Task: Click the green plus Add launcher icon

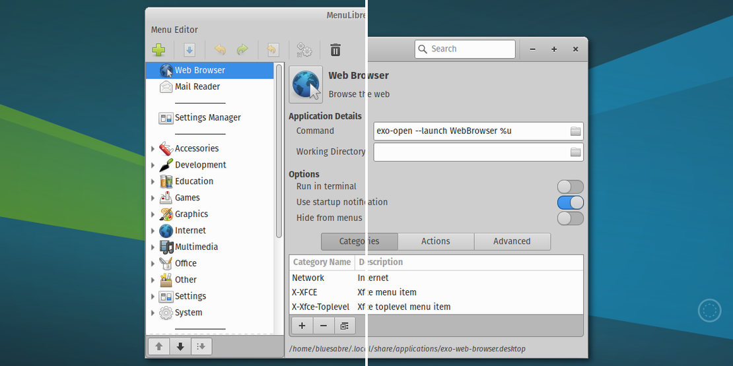Action: [158, 50]
